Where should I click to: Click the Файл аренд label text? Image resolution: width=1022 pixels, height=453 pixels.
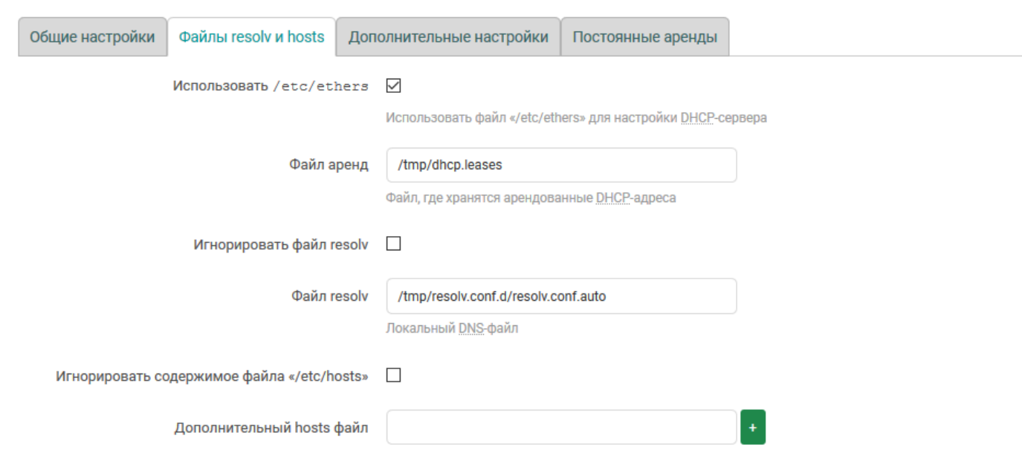click(x=329, y=165)
